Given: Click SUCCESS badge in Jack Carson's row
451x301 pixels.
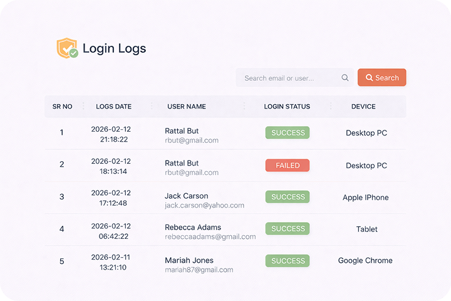Looking at the screenshot, I should point(288,197).
